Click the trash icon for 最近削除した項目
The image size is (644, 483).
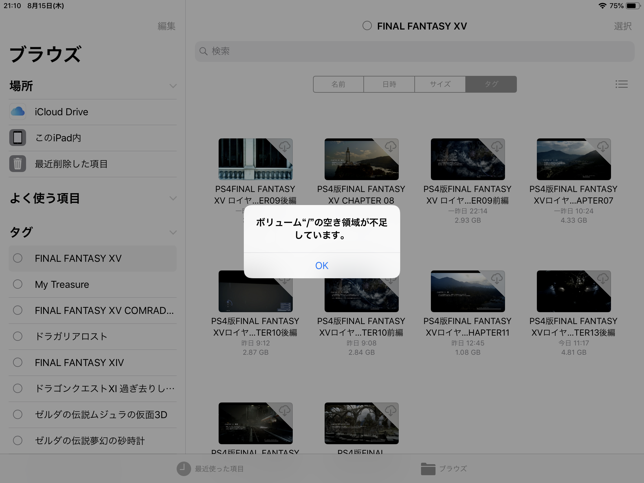tap(17, 164)
